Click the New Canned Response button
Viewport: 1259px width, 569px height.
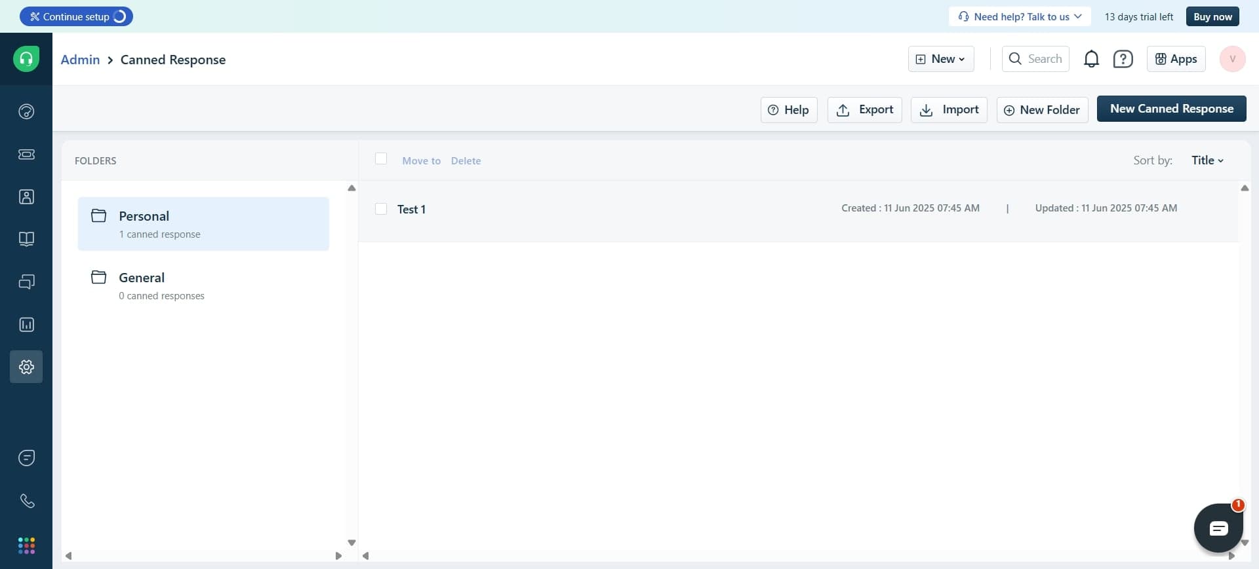1171,109
